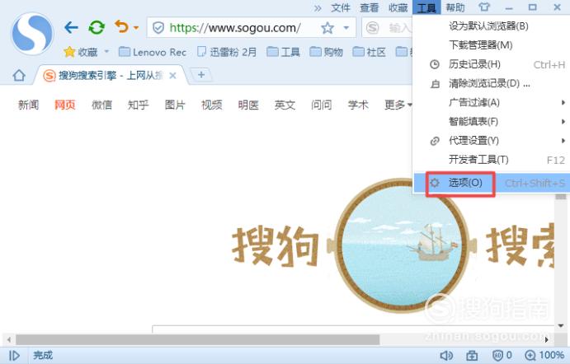The height and width of the screenshot is (364, 570).
Task: Open the 帮助 menu
Action: [455, 7]
